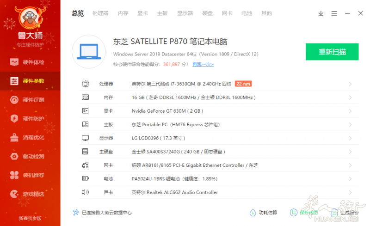Click the 保存截图 screenshot button
This screenshot has height=226, width=370.
pos(304,213)
